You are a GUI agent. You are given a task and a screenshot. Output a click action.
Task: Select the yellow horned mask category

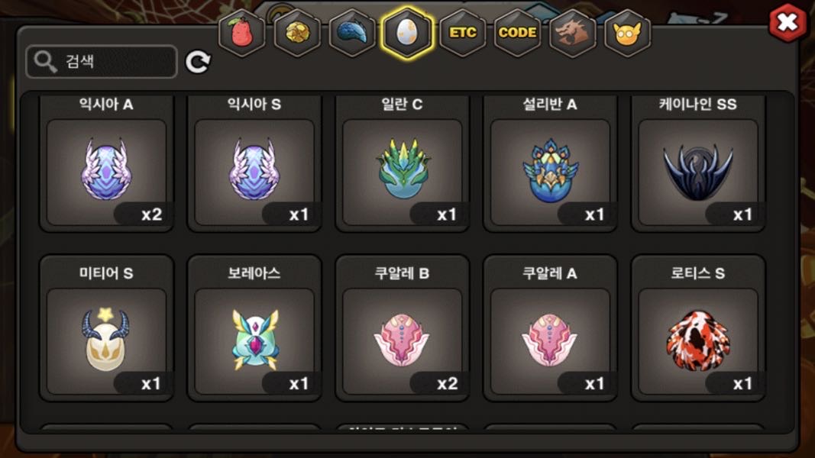click(627, 33)
